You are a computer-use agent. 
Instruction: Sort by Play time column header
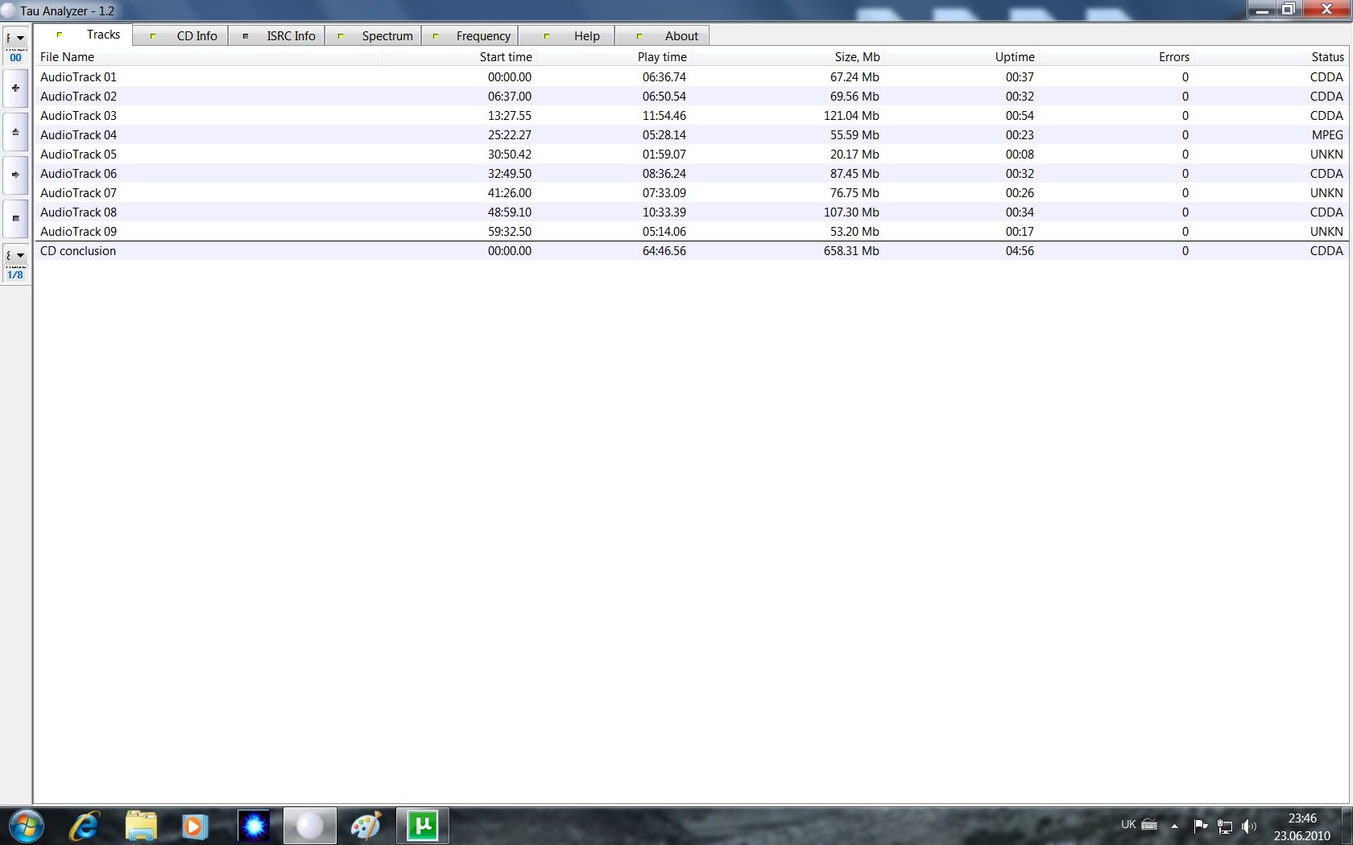tap(661, 57)
